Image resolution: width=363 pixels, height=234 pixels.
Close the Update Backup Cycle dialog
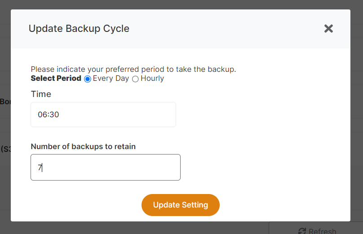click(x=328, y=29)
